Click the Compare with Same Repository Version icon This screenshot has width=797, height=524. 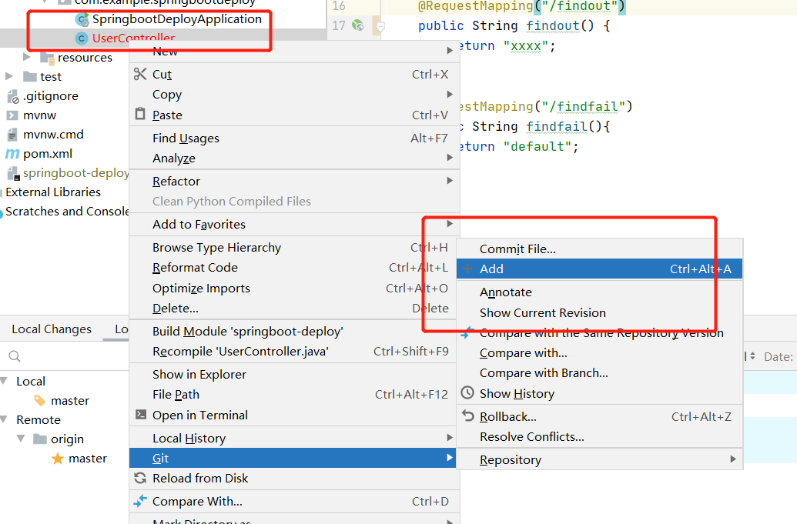(x=467, y=332)
